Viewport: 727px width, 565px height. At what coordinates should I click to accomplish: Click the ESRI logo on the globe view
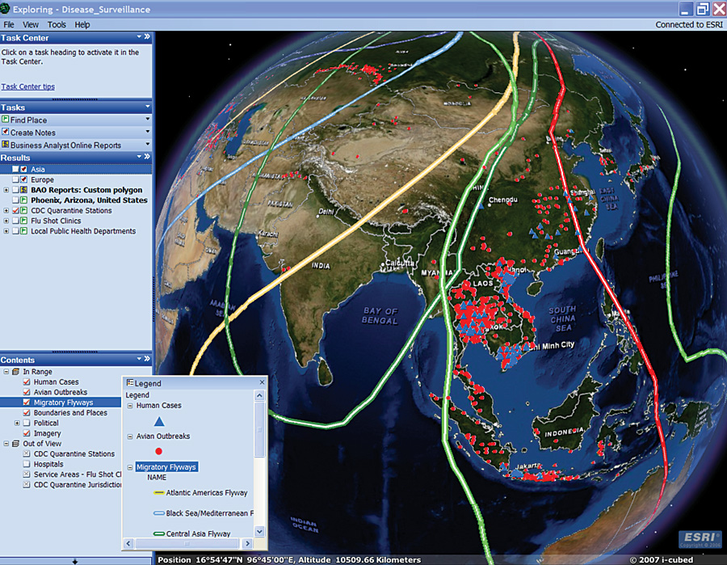click(700, 539)
